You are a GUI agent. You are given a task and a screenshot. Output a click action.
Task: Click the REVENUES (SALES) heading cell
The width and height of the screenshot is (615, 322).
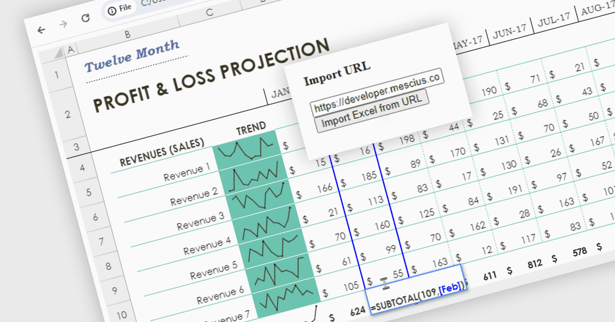(161, 152)
